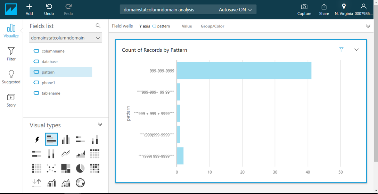The image size is (378, 194).
Task: Open the visual's options chevron menu
Action: (x=356, y=50)
